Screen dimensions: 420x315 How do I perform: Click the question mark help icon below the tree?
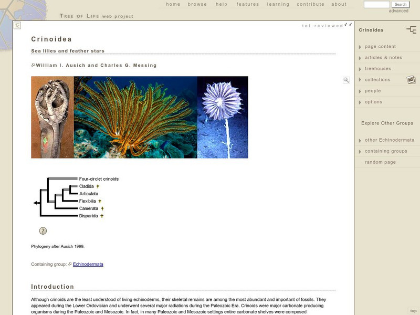tap(43, 231)
